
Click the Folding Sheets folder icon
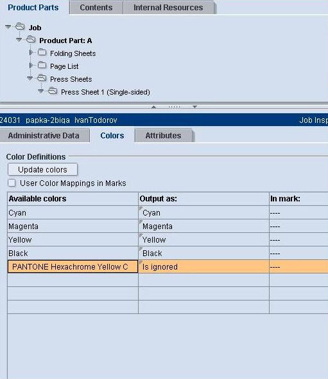[42, 52]
